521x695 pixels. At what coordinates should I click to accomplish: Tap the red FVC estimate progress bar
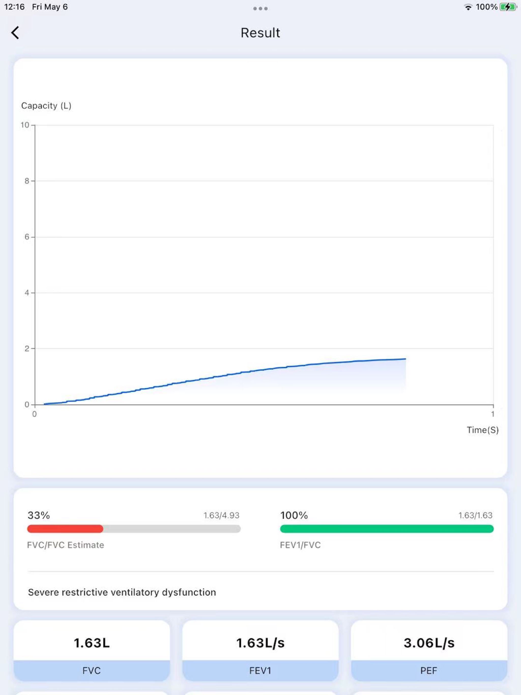(x=65, y=529)
